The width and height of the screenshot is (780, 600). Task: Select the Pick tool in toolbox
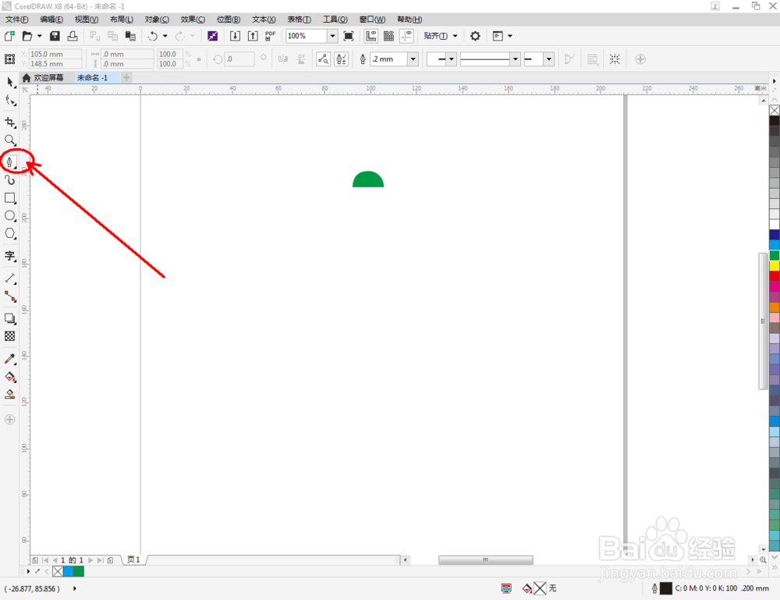10,82
